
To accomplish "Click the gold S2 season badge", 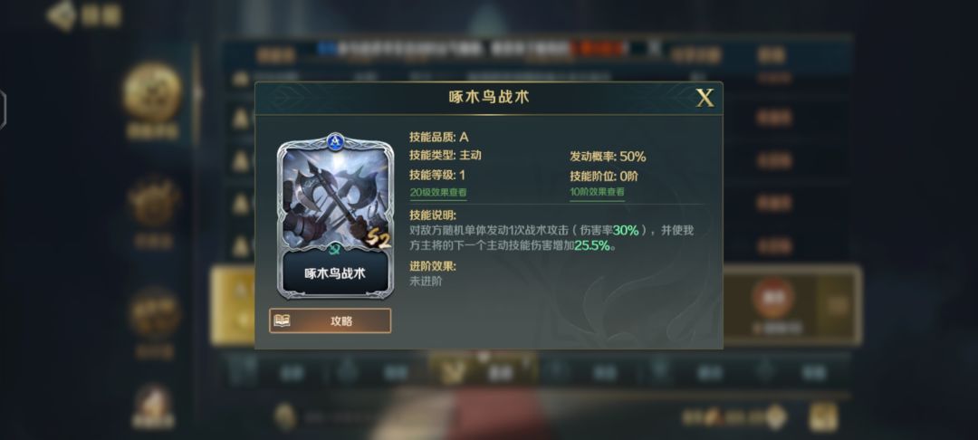I will (378, 239).
